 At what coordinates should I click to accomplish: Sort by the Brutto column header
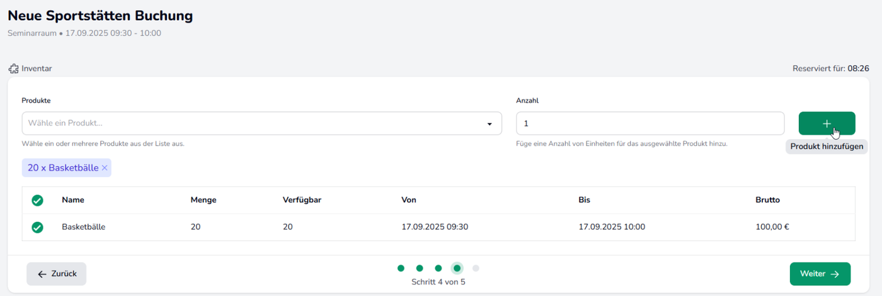[x=768, y=200]
